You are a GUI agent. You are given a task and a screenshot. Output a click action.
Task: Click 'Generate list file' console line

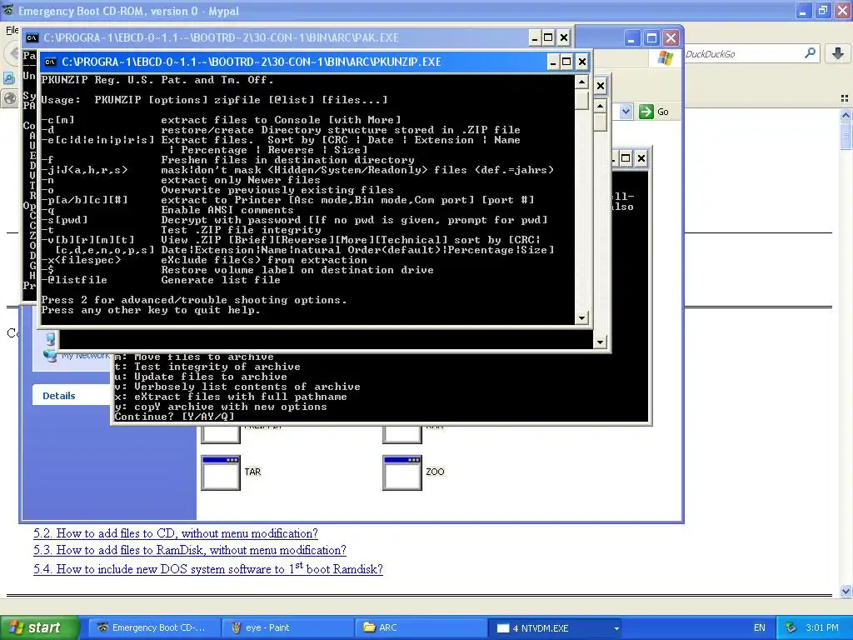(220, 280)
